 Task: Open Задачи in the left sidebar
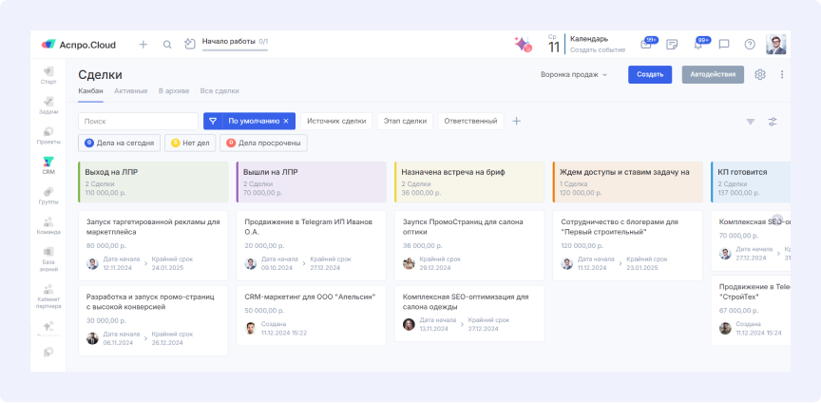48,103
